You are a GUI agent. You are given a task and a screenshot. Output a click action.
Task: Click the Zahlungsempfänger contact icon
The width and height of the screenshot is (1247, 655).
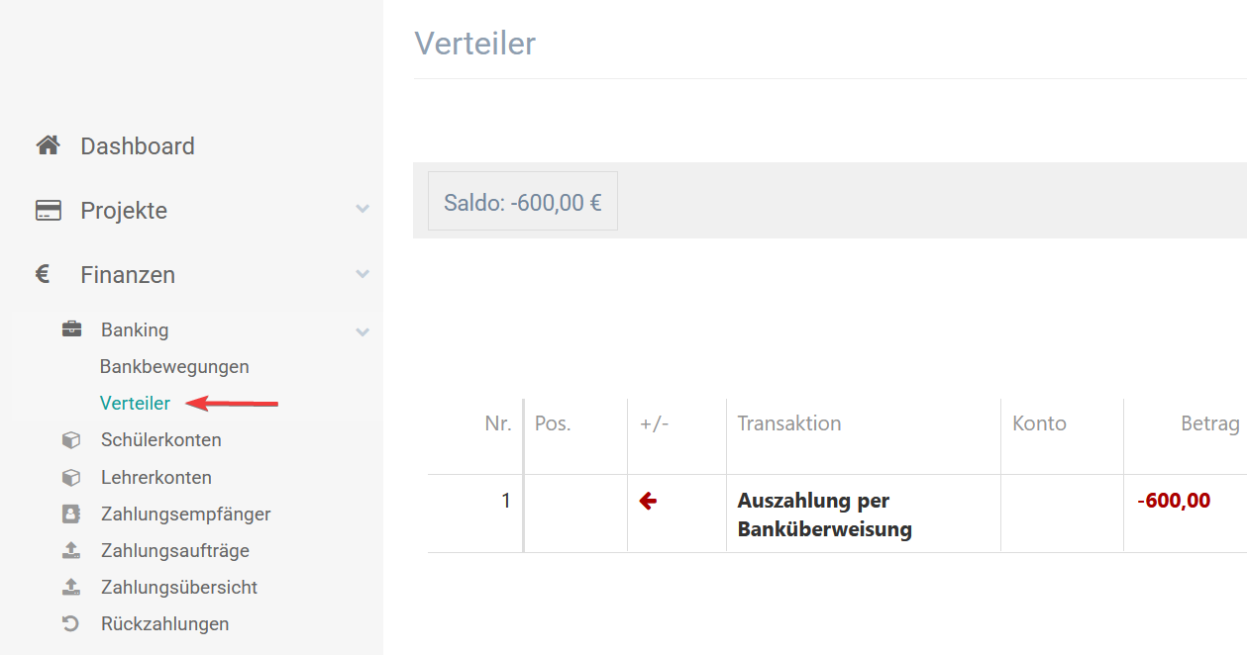pyautogui.click(x=71, y=514)
